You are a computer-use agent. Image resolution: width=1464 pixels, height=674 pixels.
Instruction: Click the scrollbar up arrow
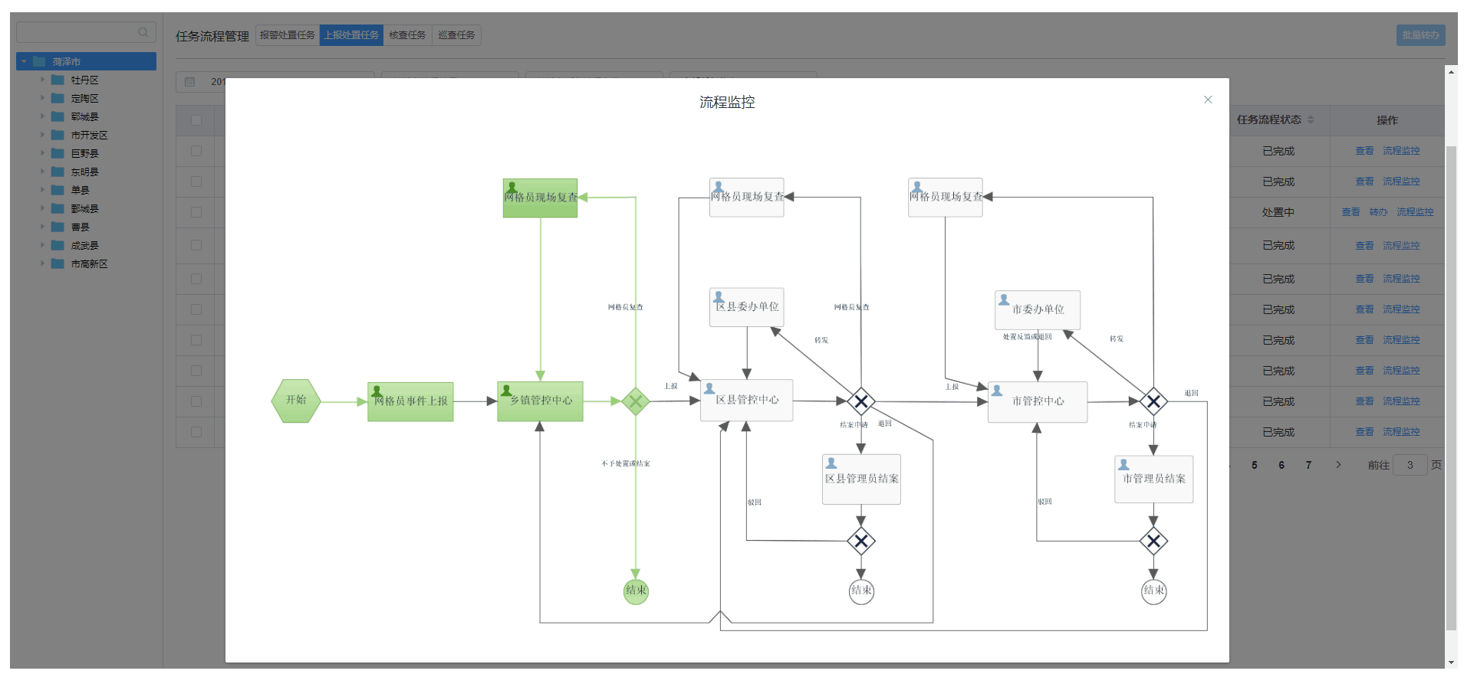[1451, 72]
